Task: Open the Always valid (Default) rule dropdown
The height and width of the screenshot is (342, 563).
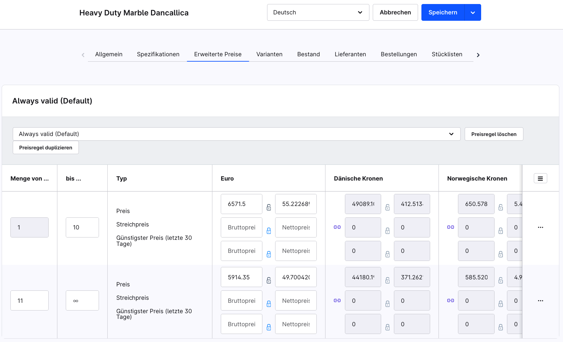Action: coord(236,134)
